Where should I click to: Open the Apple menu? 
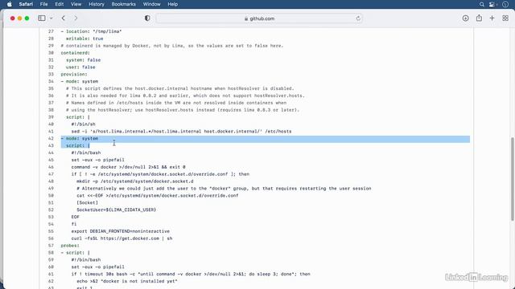click(x=9, y=4)
